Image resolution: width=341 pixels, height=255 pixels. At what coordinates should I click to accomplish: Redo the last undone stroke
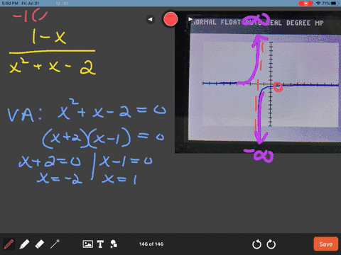[x=271, y=244]
